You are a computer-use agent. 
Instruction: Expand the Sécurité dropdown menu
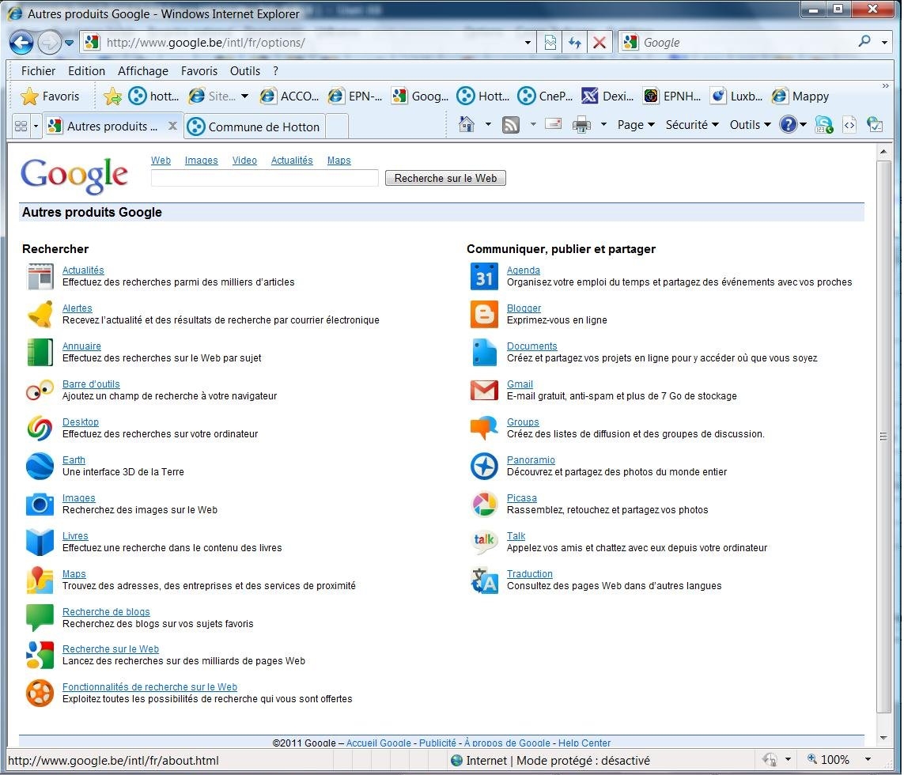coord(692,125)
